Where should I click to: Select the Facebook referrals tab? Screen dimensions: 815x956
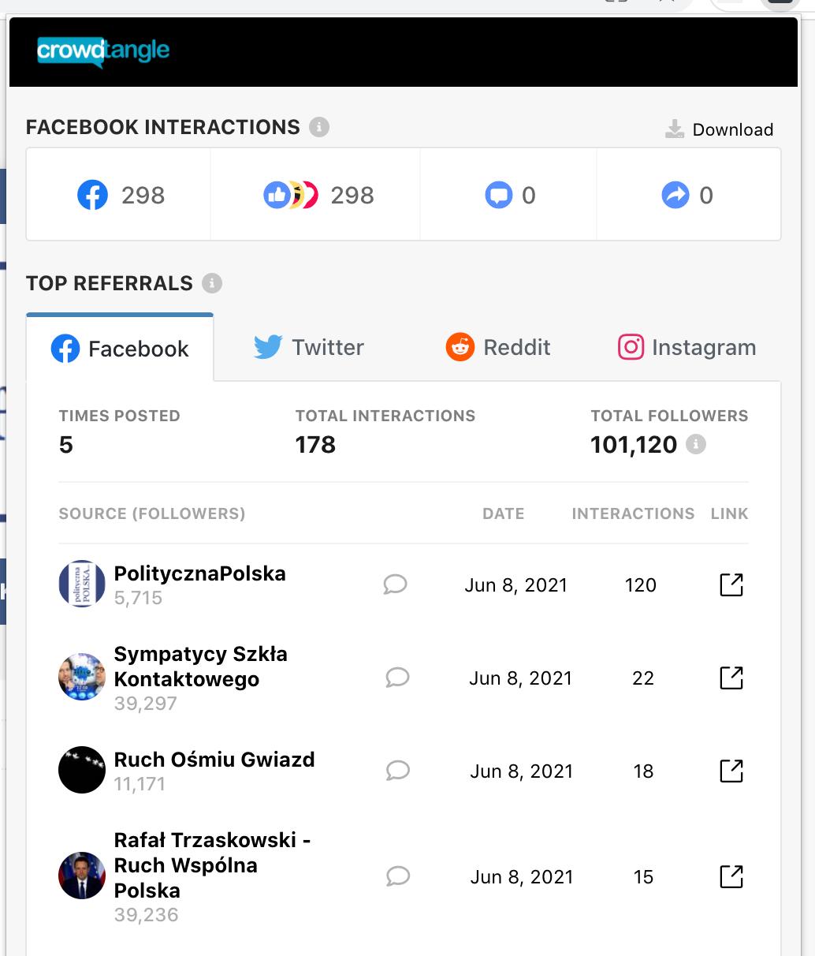click(x=120, y=348)
